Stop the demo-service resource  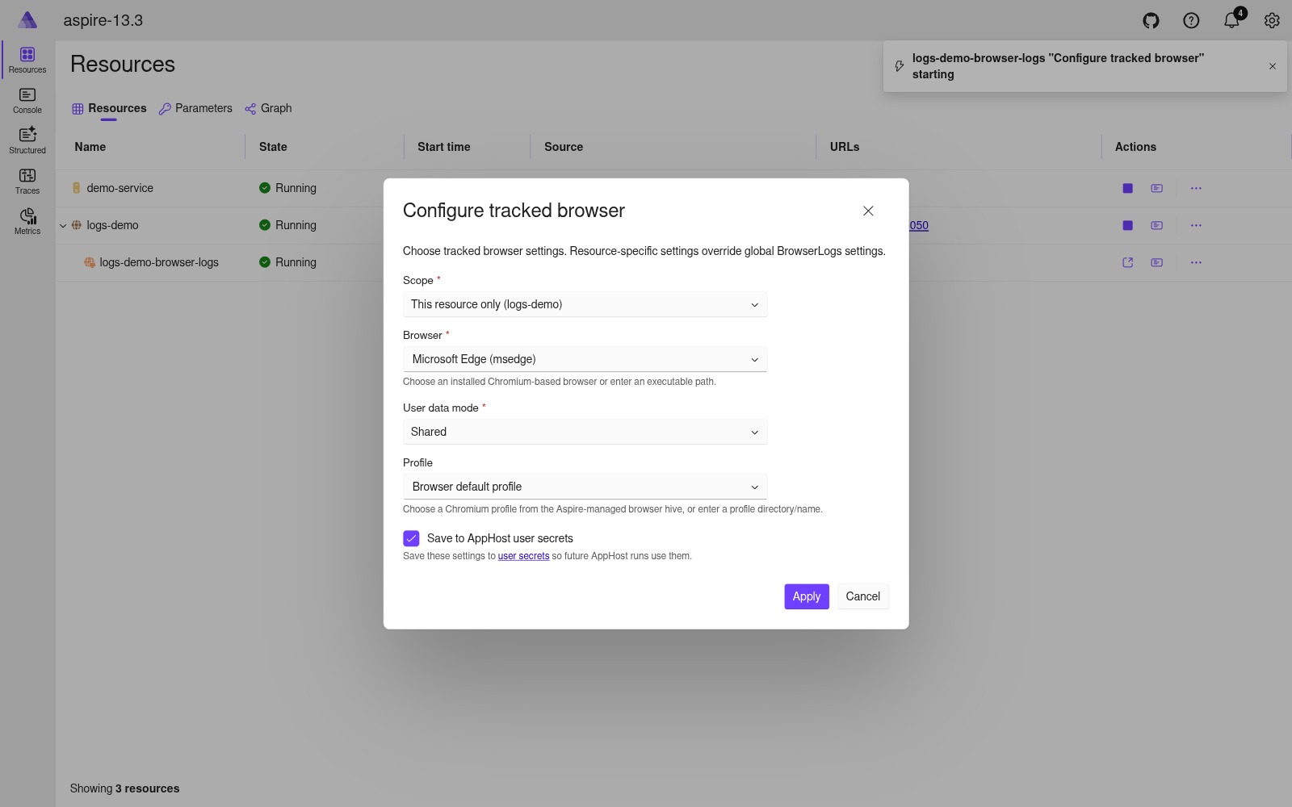click(1127, 188)
